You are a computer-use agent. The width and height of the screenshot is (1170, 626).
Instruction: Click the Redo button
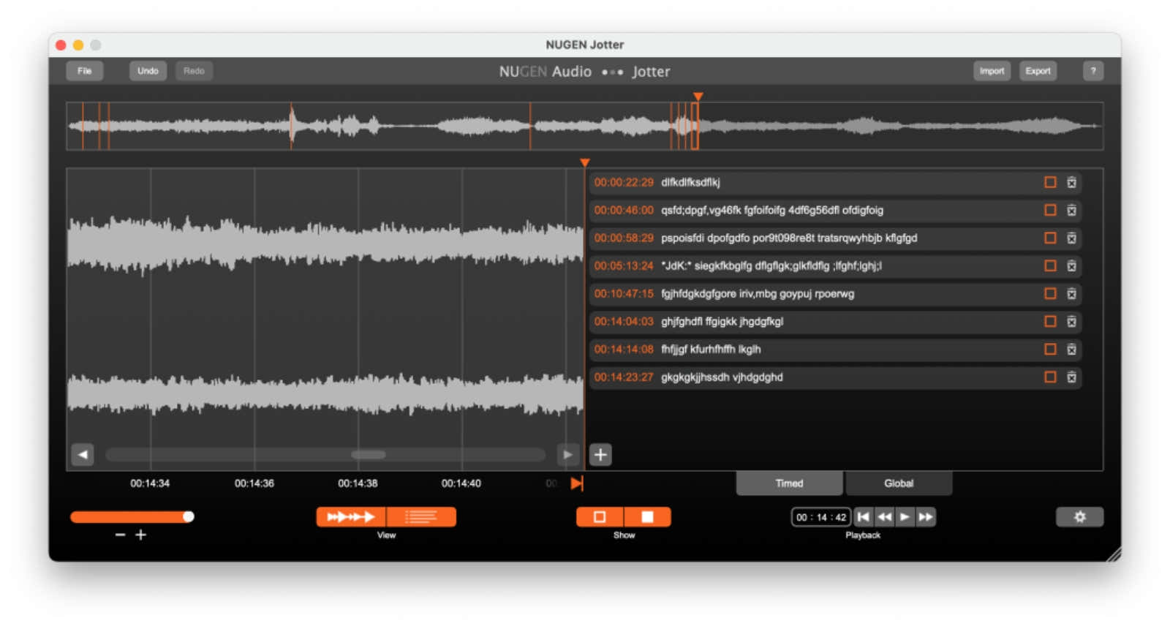[194, 71]
